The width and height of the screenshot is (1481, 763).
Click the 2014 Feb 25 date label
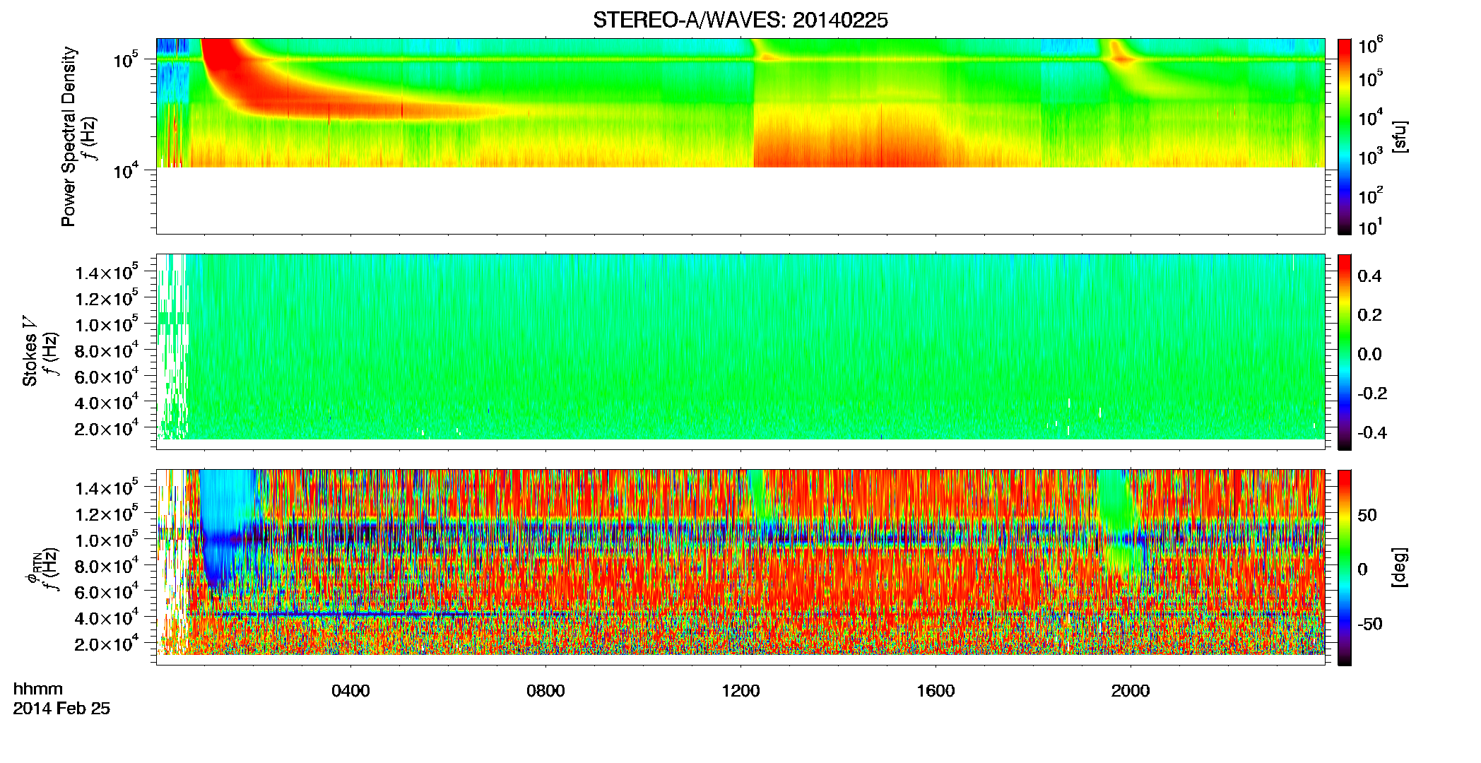(x=61, y=708)
